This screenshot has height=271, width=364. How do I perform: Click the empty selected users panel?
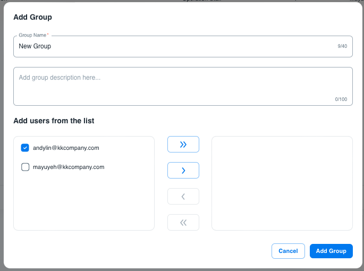[x=282, y=183]
